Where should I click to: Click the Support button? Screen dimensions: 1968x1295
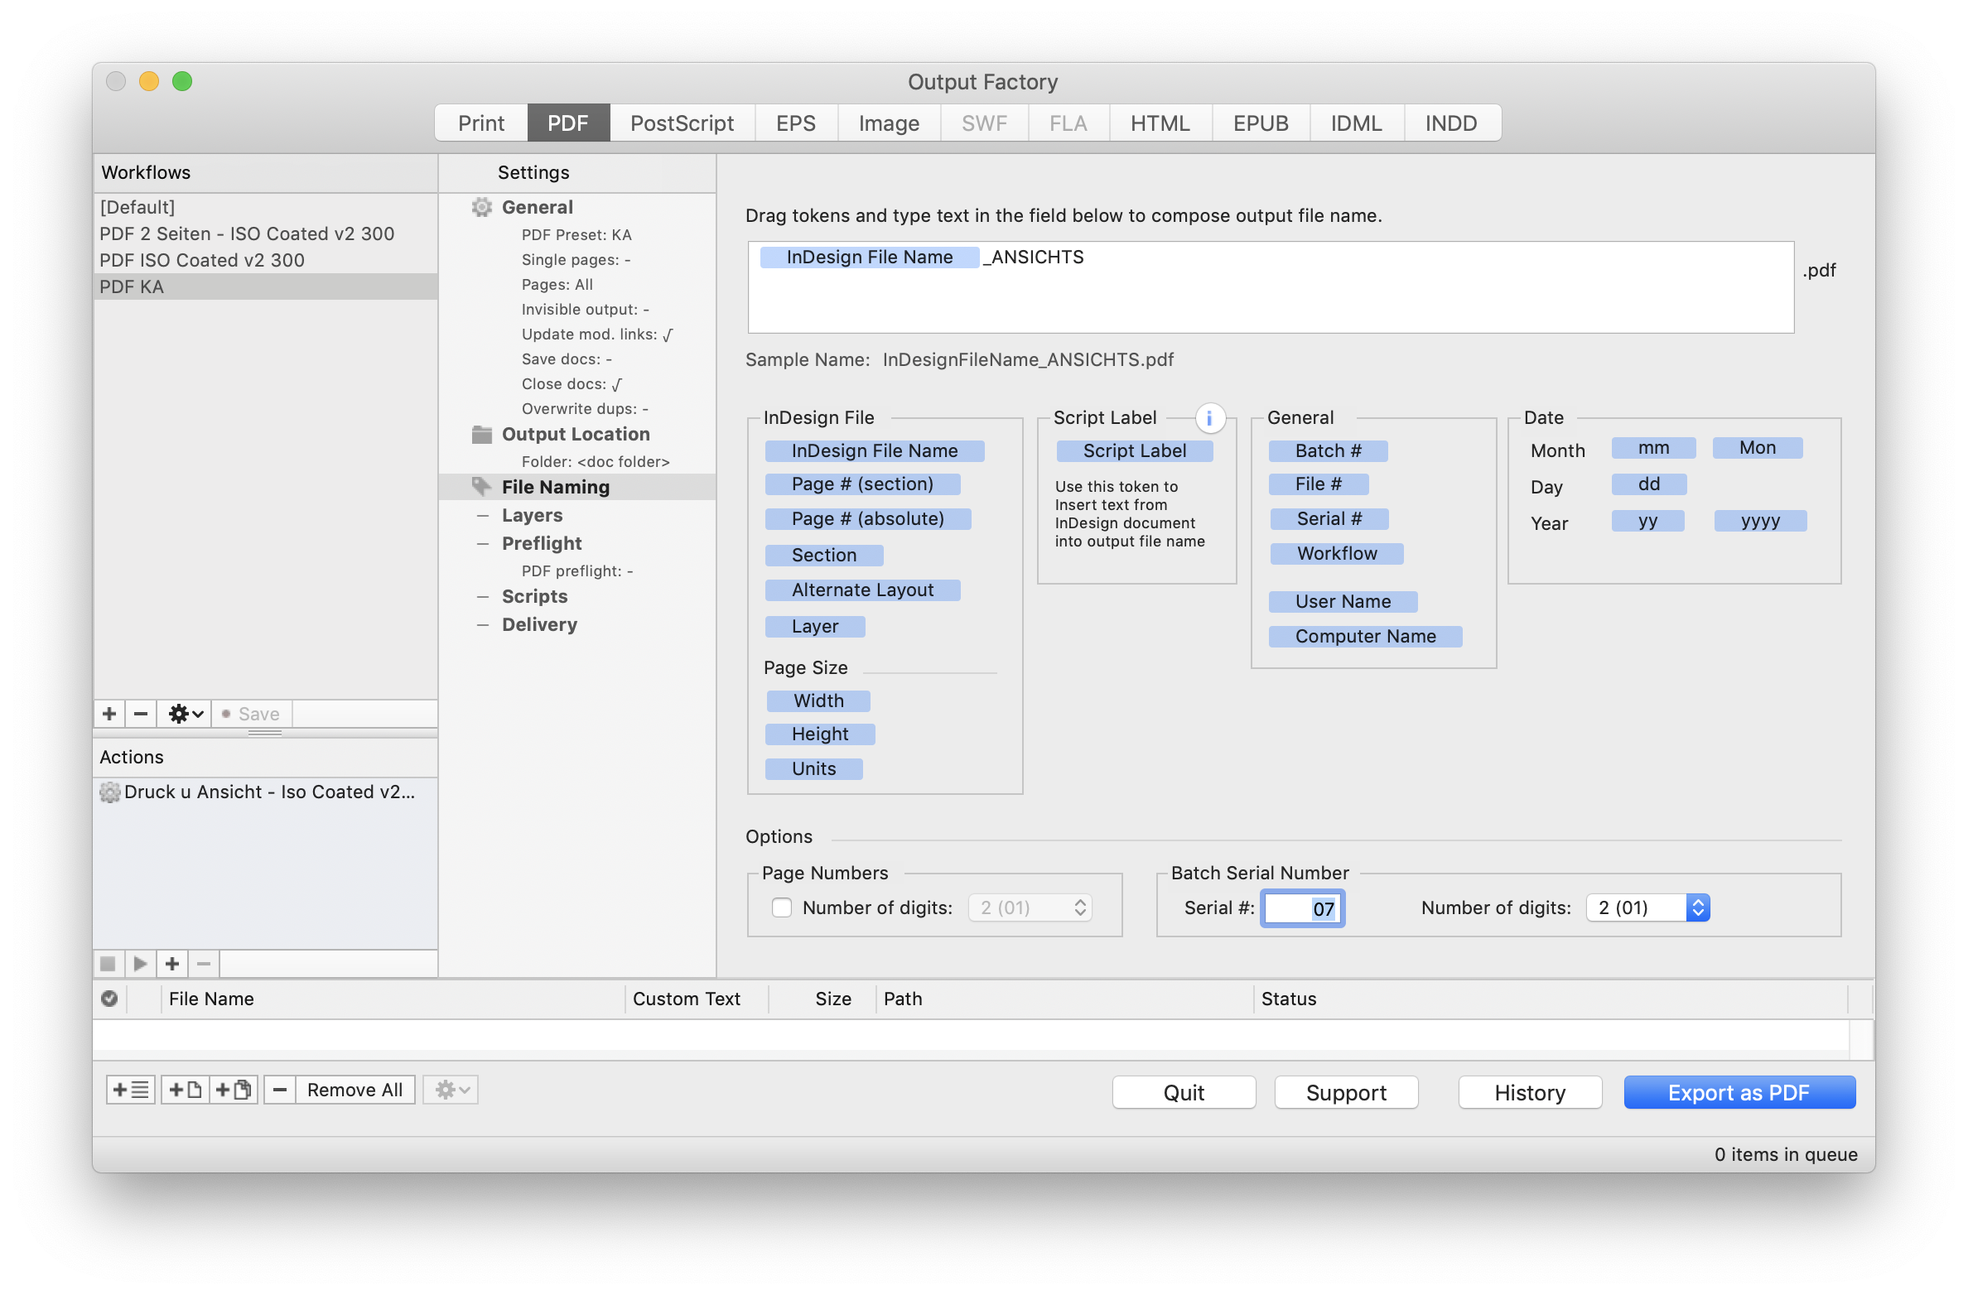pos(1346,1092)
